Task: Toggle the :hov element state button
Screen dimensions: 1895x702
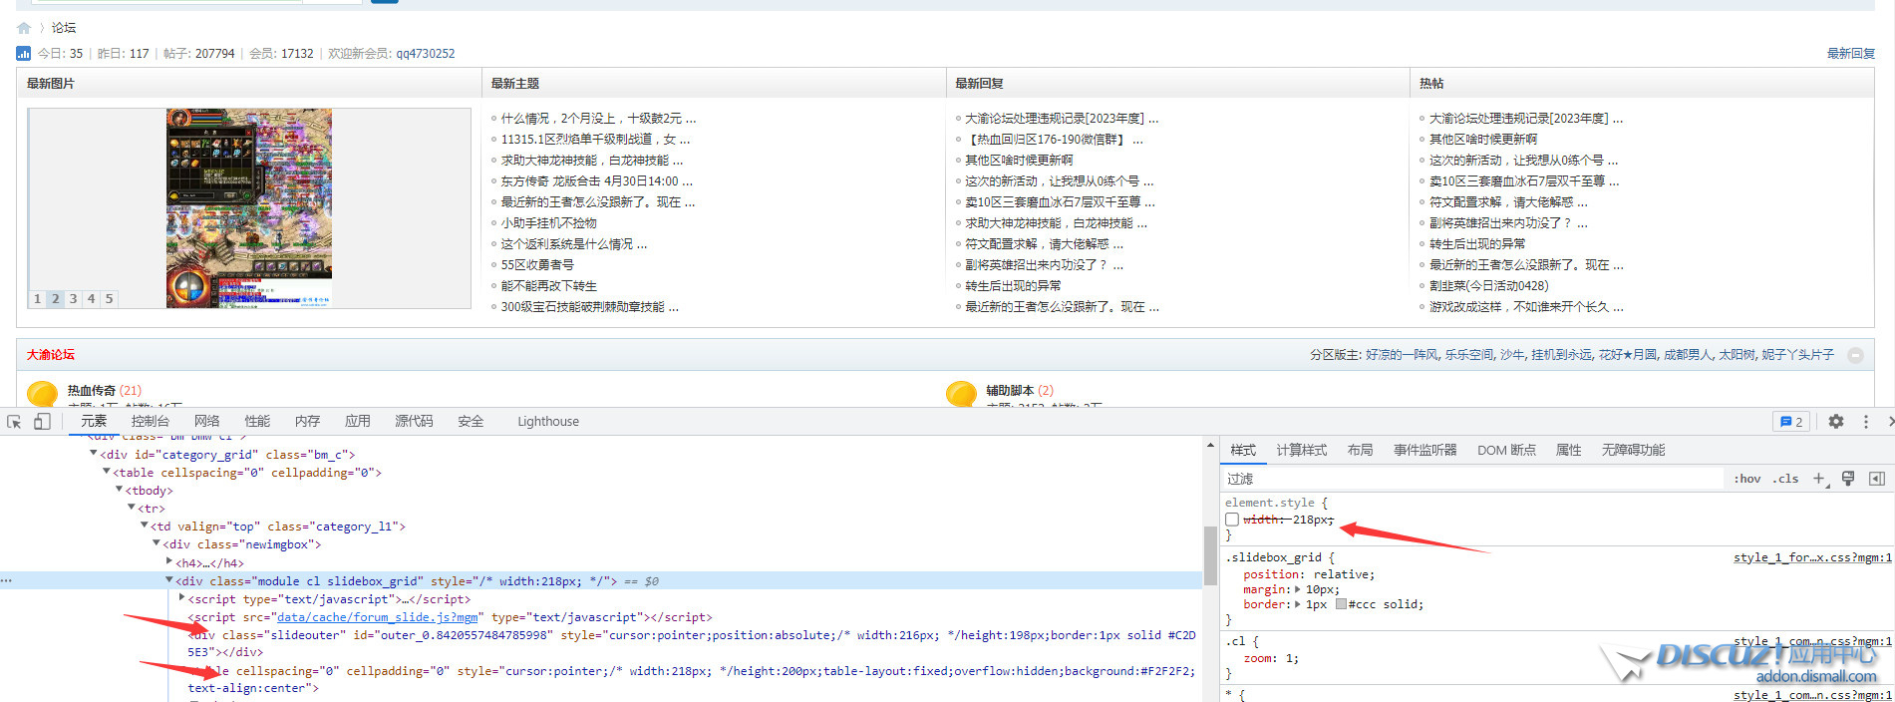Action: 1746,479
